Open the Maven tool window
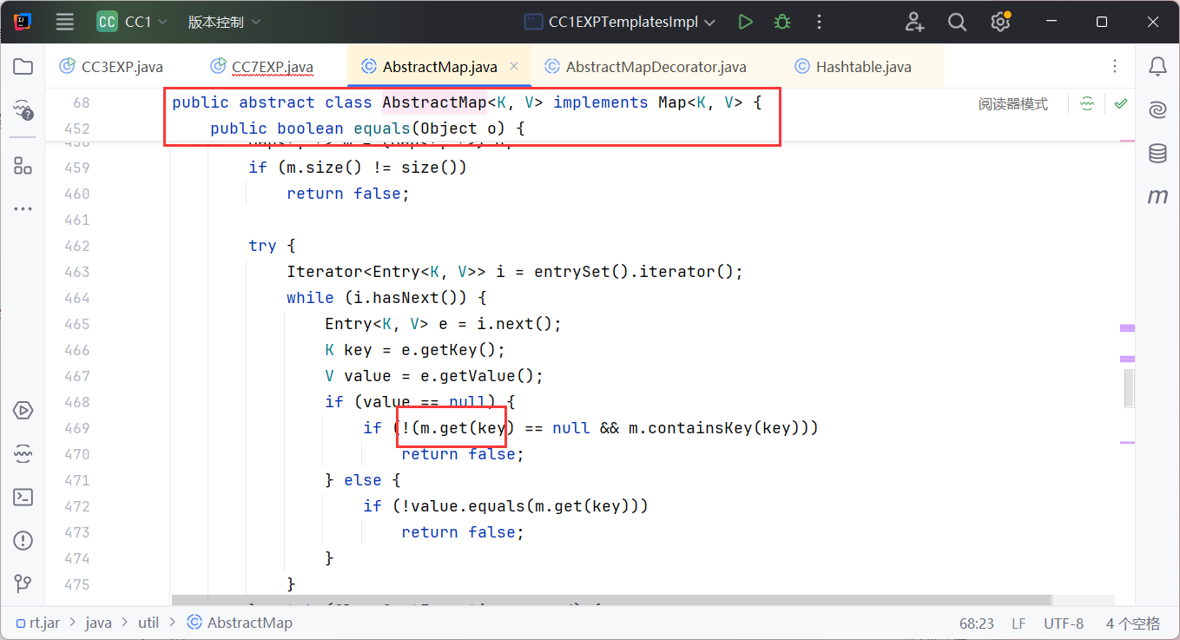 click(x=1157, y=197)
